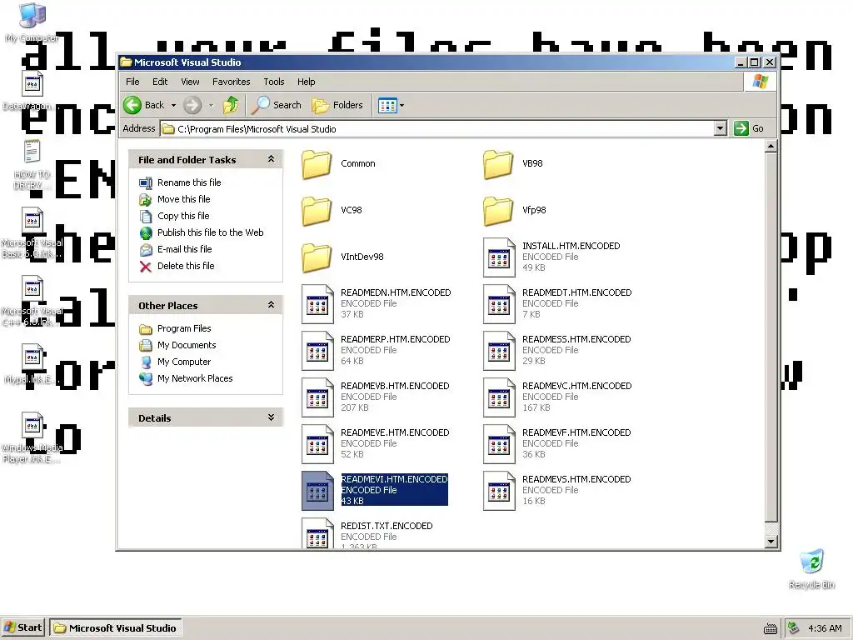This screenshot has width=853, height=640.
Task: Click Delete this file link
Action: [x=186, y=266]
